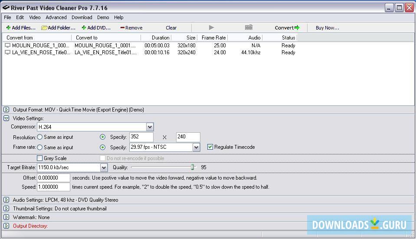Click the Add DVD toolbar button

tap(96, 28)
